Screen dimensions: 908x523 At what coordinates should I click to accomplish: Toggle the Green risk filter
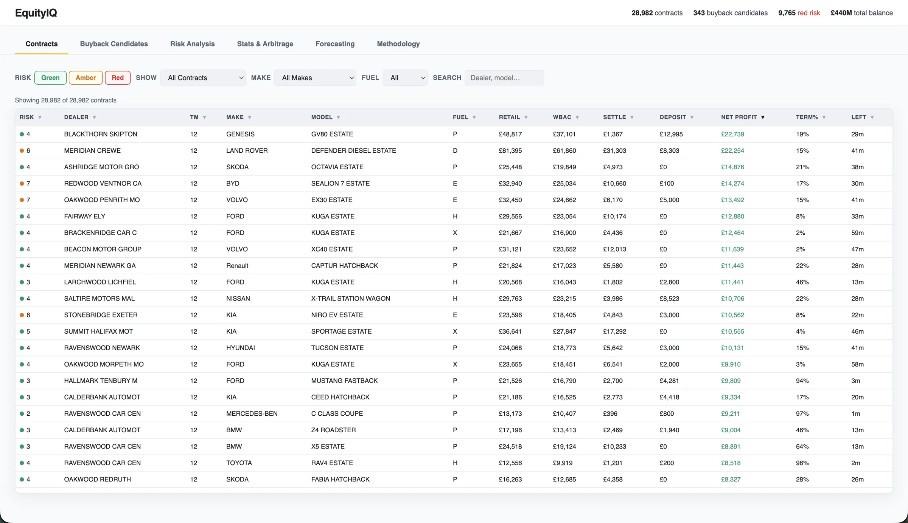(x=50, y=78)
